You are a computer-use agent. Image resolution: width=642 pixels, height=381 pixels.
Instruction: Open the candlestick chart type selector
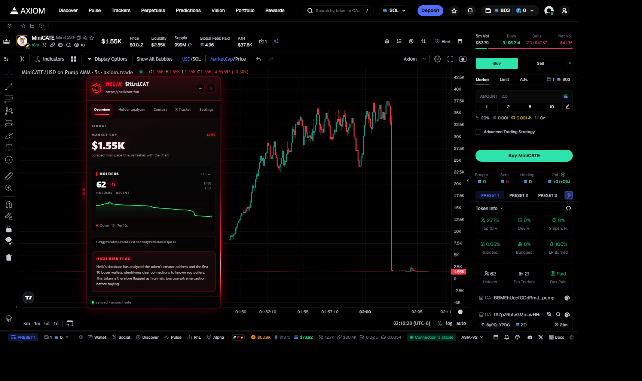pyautogui.click(x=22, y=59)
